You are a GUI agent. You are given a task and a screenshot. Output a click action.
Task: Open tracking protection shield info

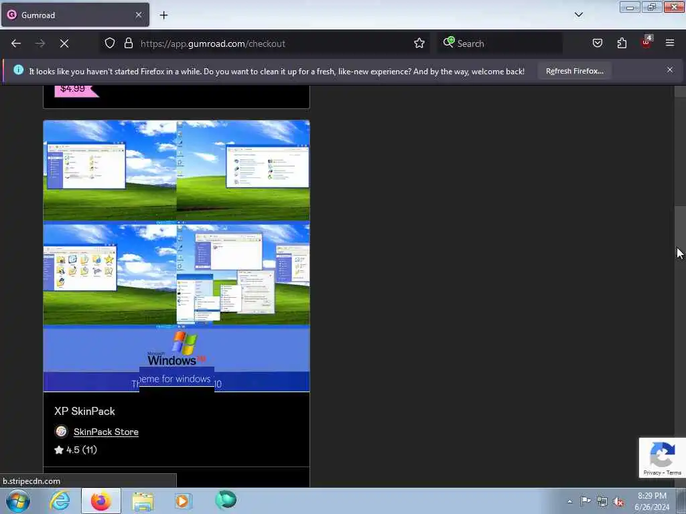click(110, 44)
